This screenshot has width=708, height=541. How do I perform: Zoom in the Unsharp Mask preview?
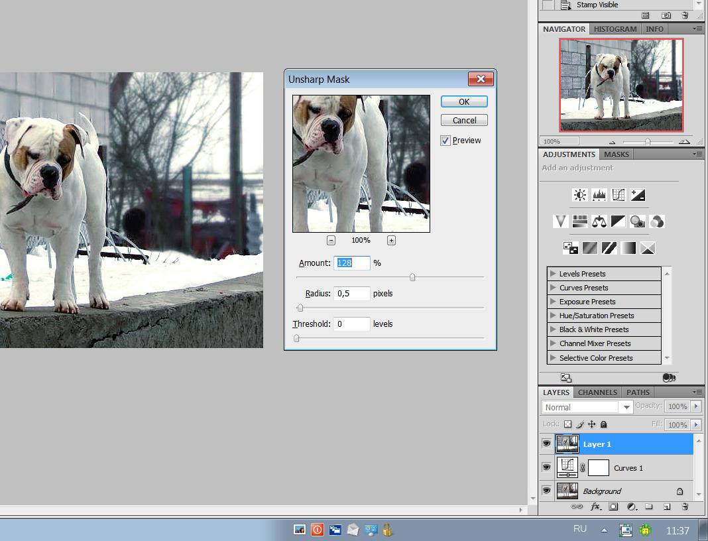pyautogui.click(x=391, y=240)
